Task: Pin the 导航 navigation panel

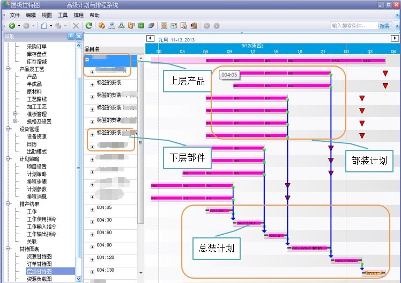Action: point(71,37)
